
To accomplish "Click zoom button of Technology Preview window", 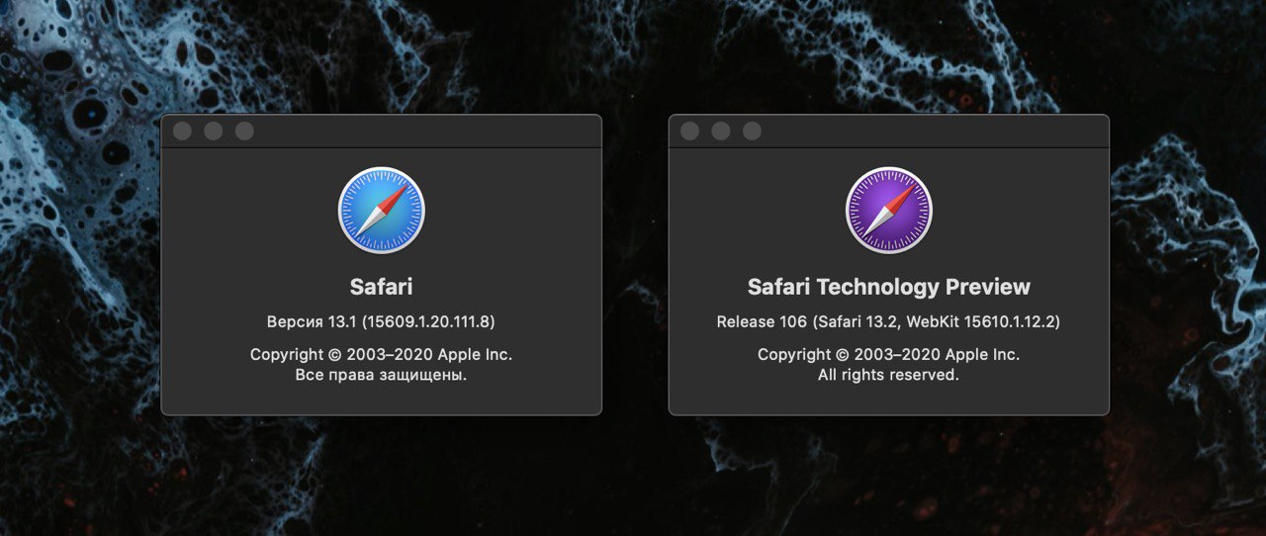I will coord(752,132).
